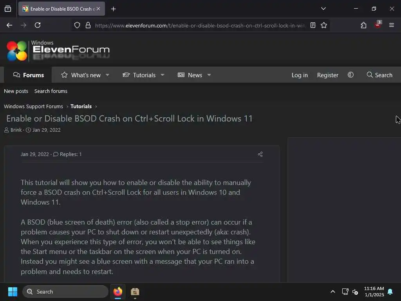Open New posts sub-navigation link
The width and height of the screenshot is (401, 301).
(16, 91)
